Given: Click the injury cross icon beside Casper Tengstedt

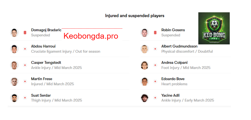Looking at the screenshot, I should [25, 65].
